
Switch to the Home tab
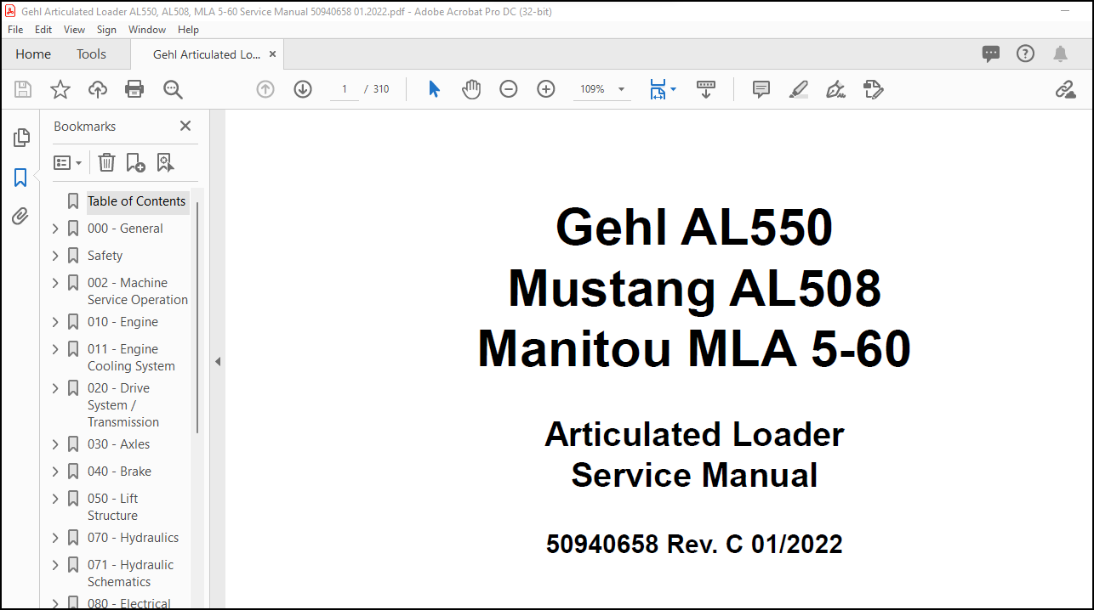point(33,54)
